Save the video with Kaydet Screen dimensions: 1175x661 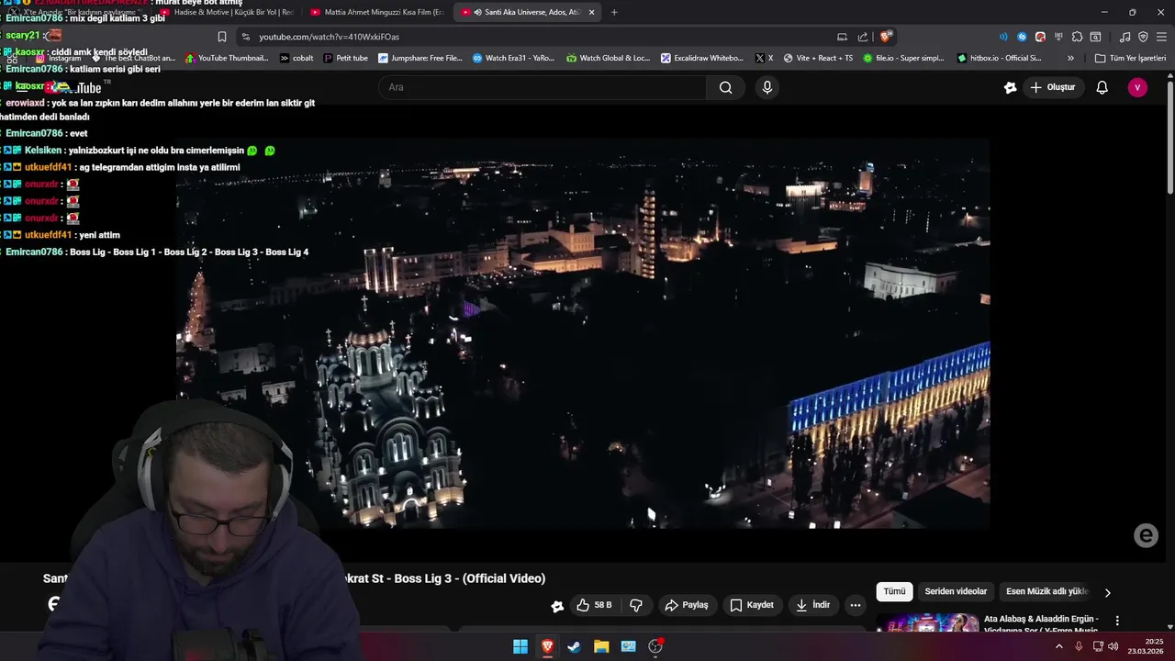752,605
